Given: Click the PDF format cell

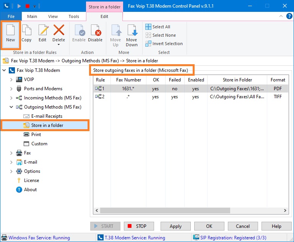Looking at the screenshot, I should coord(278,88).
